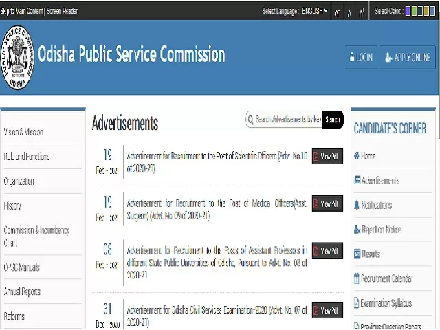Select the blue color theme swatch
The image size is (440, 330).
[432, 11]
